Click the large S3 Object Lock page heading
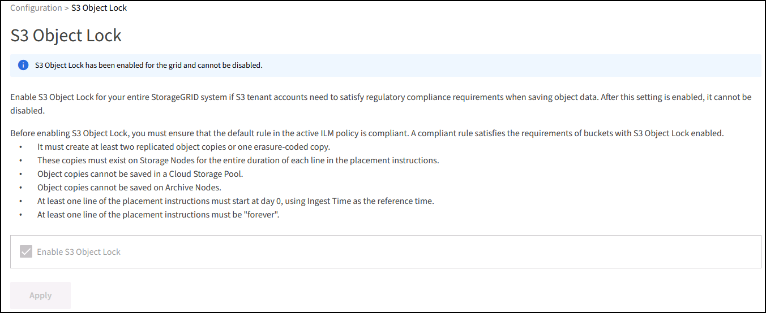The width and height of the screenshot is (766, 313). coord(66,36)
